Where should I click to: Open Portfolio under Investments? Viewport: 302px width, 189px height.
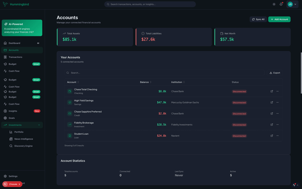pos(19,132)
